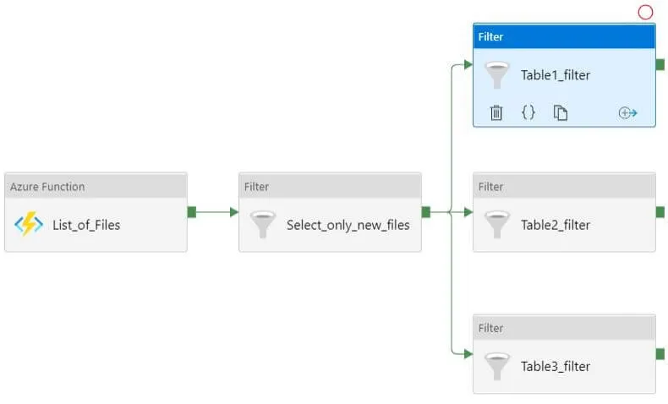
Task: Click the Table3_filter green output connector
Action: pyautogui.click(x=660, y=353)
